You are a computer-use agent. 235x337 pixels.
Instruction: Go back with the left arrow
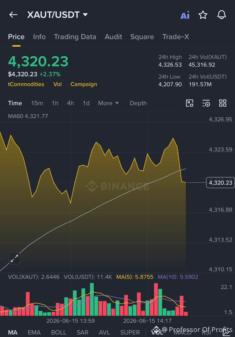click(13, 15)
